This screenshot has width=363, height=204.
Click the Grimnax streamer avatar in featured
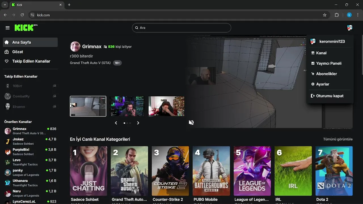(x=75, y=46)
